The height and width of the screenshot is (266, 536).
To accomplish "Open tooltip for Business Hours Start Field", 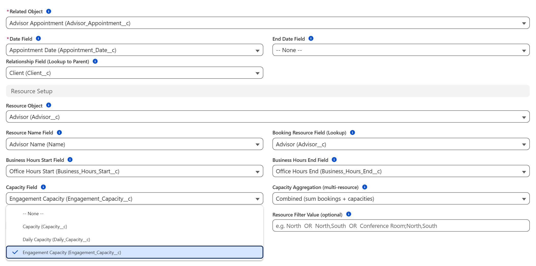I will point(70,160).
